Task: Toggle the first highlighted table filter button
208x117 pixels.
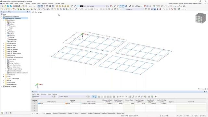Action: 93,97
